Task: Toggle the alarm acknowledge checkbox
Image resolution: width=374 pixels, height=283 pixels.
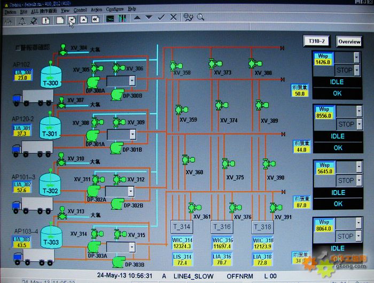Action: coord(18,48)
